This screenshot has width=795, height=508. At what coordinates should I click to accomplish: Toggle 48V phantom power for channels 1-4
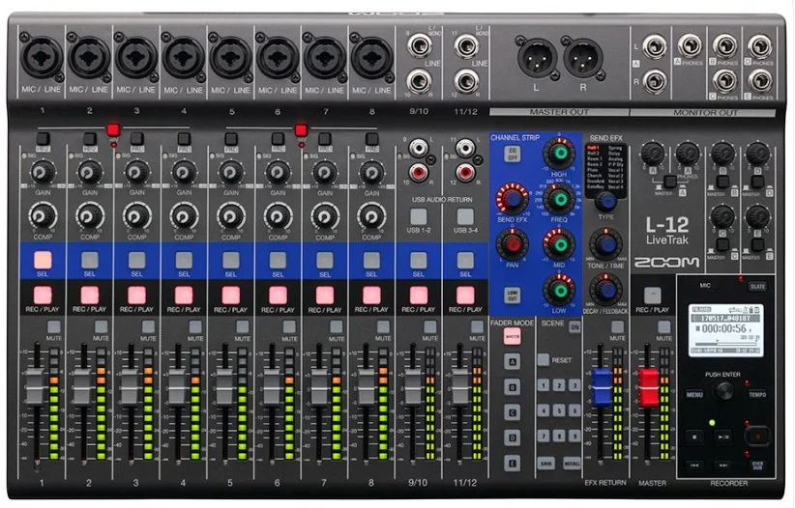tap(113, 129)
